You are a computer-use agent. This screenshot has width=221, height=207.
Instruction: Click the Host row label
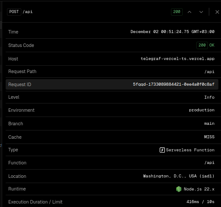point(13,59)
